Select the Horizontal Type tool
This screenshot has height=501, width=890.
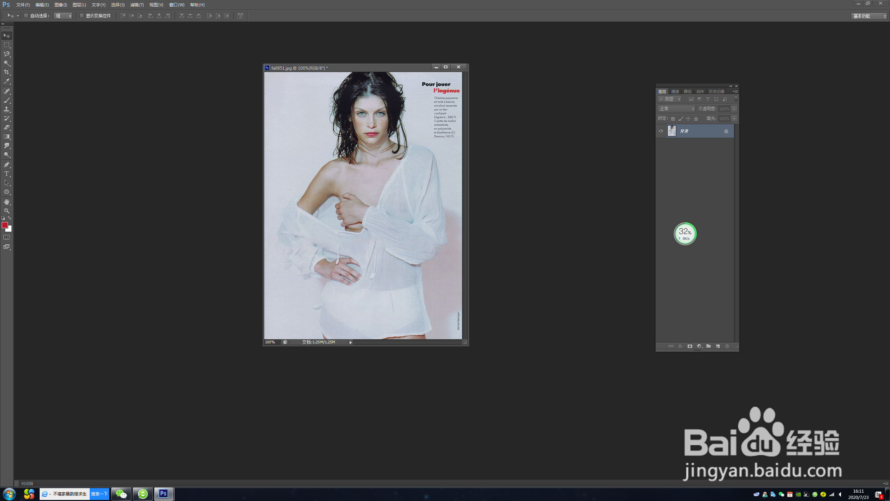coord(7,174)
